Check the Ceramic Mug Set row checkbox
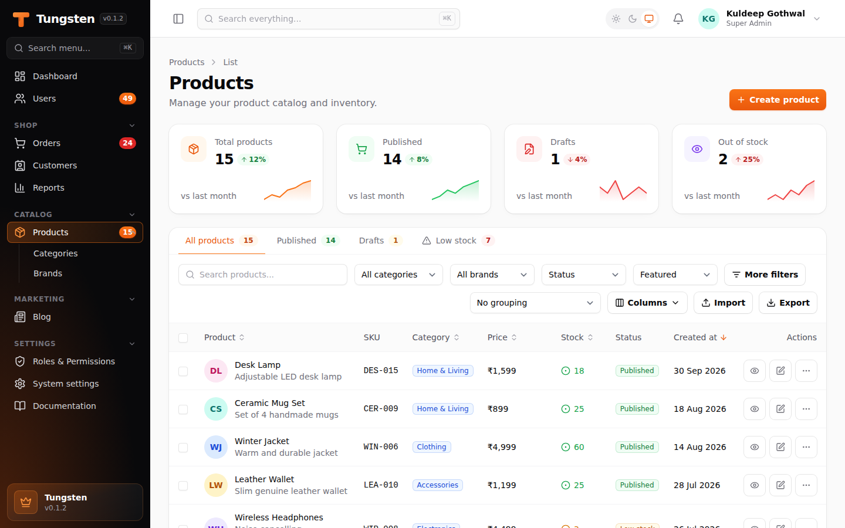Screen dimensions: 845x528 pyautogui.click(x=183, y=409)
